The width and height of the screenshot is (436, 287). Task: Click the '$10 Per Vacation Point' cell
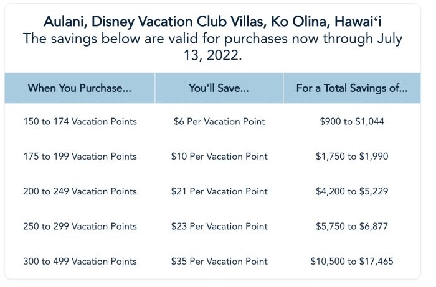coord(219,156)
